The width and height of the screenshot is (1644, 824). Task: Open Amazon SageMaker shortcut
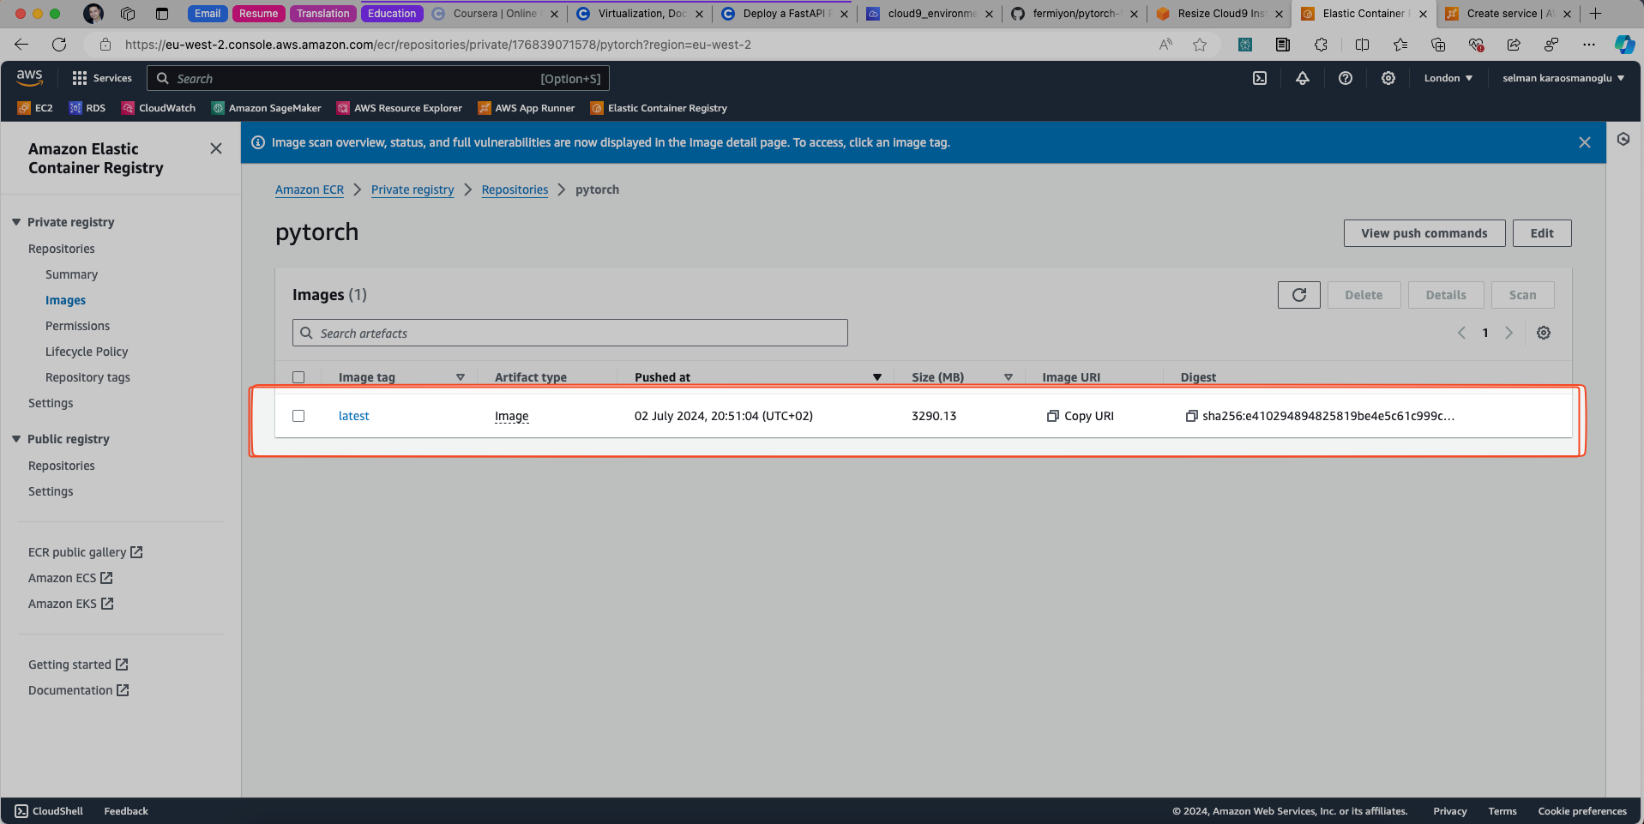click(x=267, y=108)
